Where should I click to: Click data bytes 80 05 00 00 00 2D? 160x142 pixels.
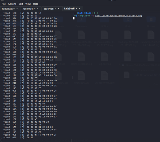pos(38,122)
